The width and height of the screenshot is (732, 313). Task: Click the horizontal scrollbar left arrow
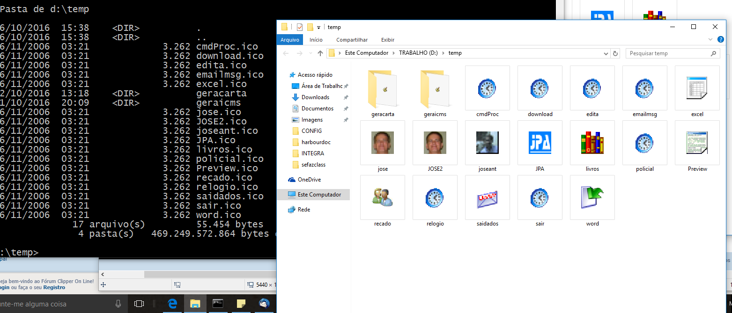tap(103, 275)
